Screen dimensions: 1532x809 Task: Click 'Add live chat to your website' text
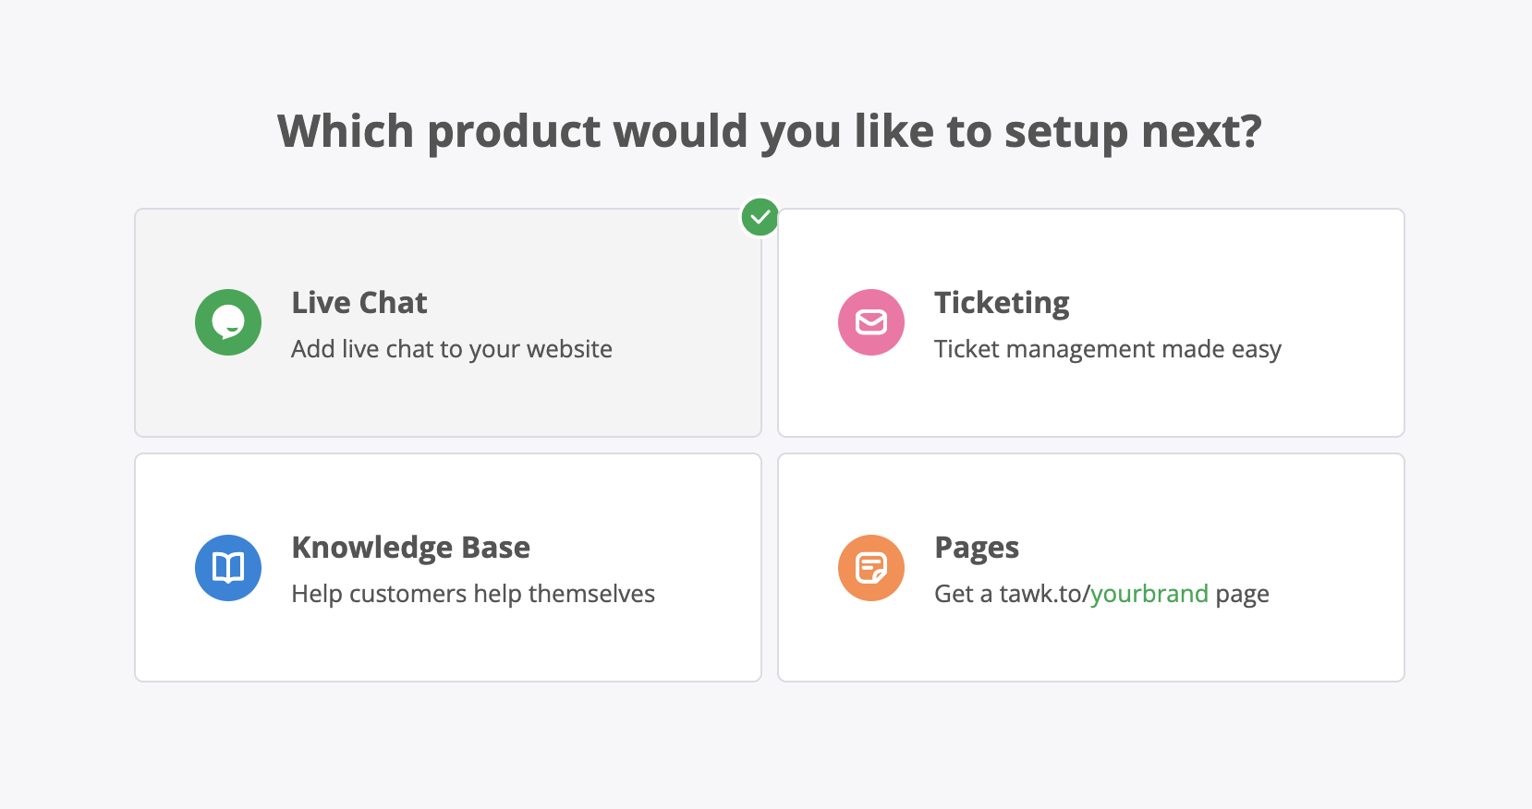(452, 349)
